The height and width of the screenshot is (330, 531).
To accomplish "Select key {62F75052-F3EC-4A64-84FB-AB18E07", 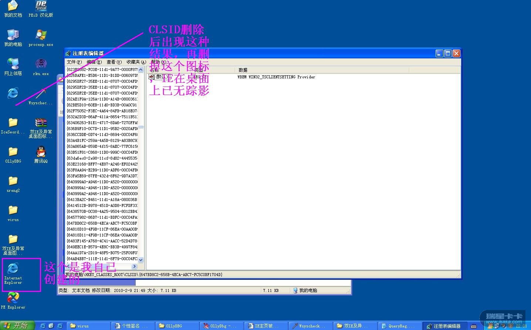I will (102, 111).
